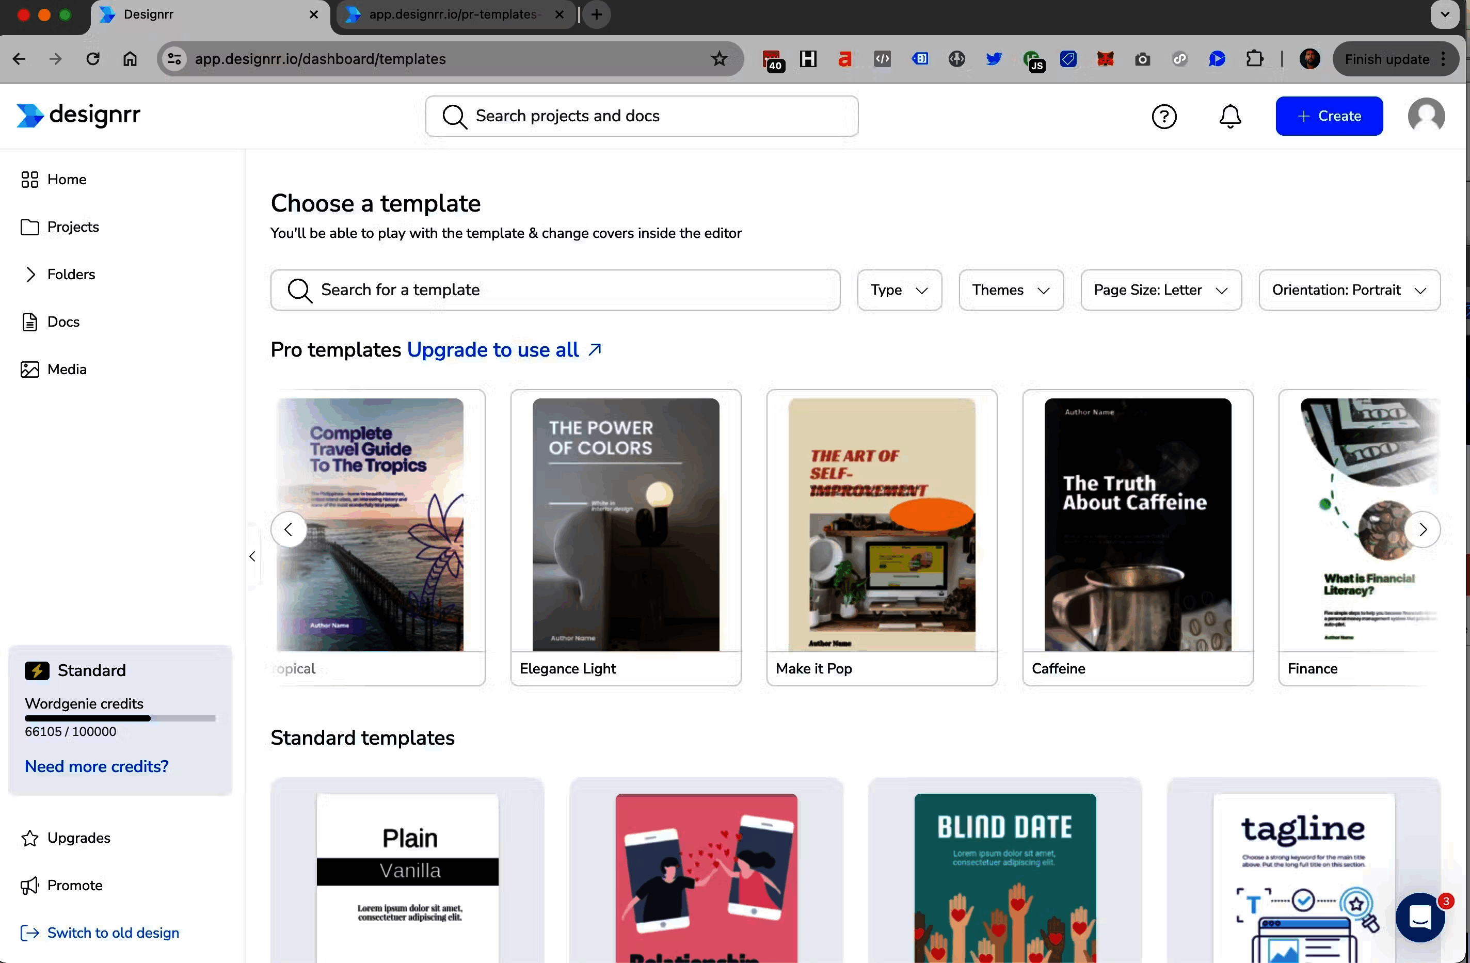Image resolution: width=1470 pixels, height=963 pixels.
Task: Open the Media library in sidebar
Action: click(x=67, y=369)
